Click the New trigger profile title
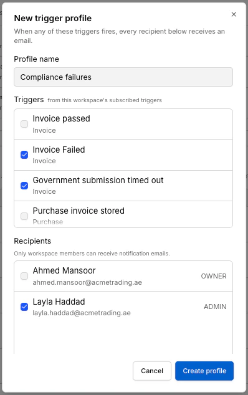Image resolution: width=248 pixels, height=395 pixels. coord(53,18)
